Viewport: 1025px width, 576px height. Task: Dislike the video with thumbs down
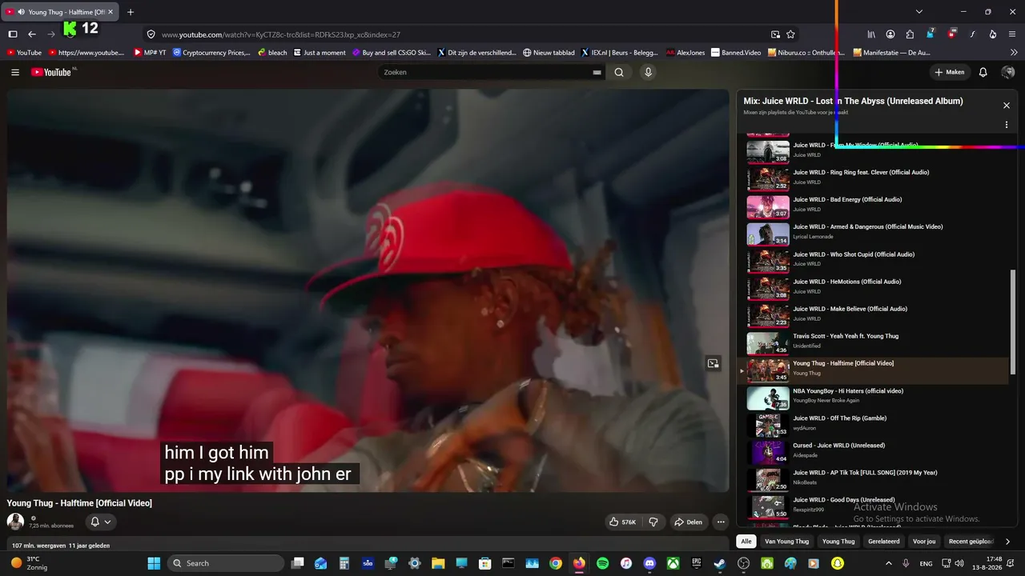(653, 522)
